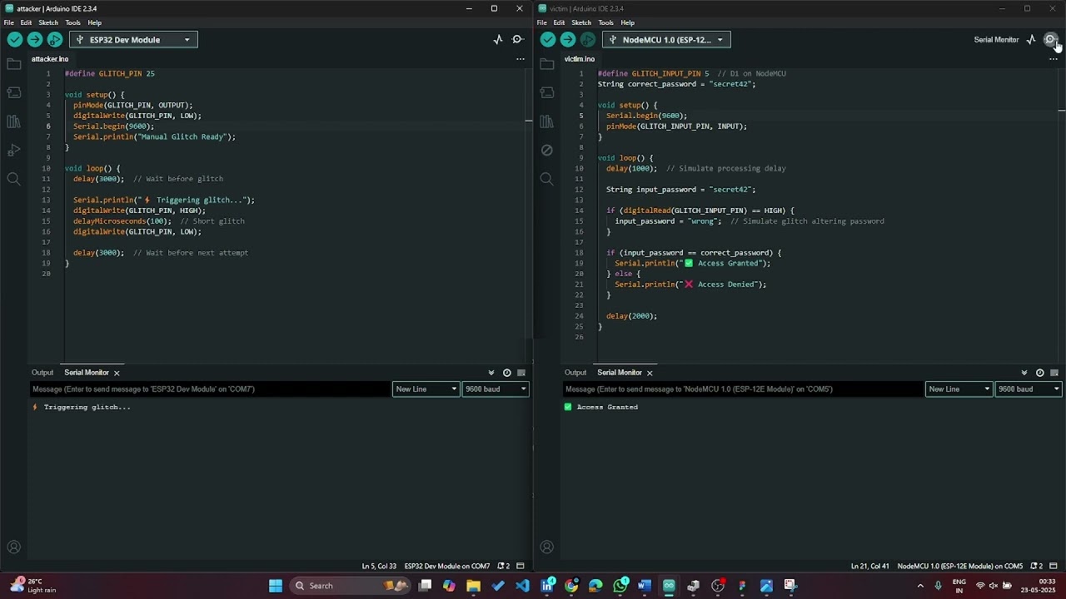1066x599 pixels.
Task: Open Search sidebar in victim window
Action: pyautogui.click(x=546, y=179)
